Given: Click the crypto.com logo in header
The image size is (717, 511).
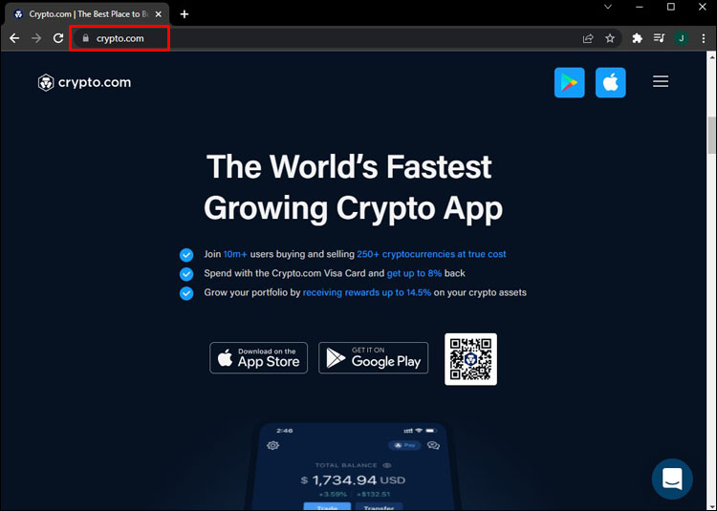Looking at the screenshot, I should click(x=84, y=83).
